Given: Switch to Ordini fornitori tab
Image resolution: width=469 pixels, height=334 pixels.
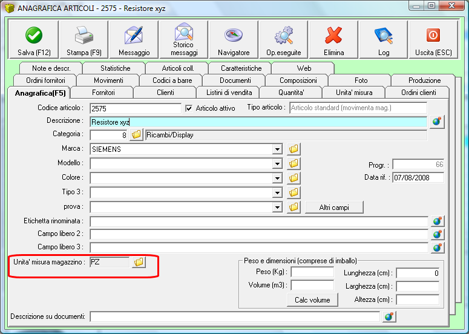Looking at the screenshot, I should 45,80.
